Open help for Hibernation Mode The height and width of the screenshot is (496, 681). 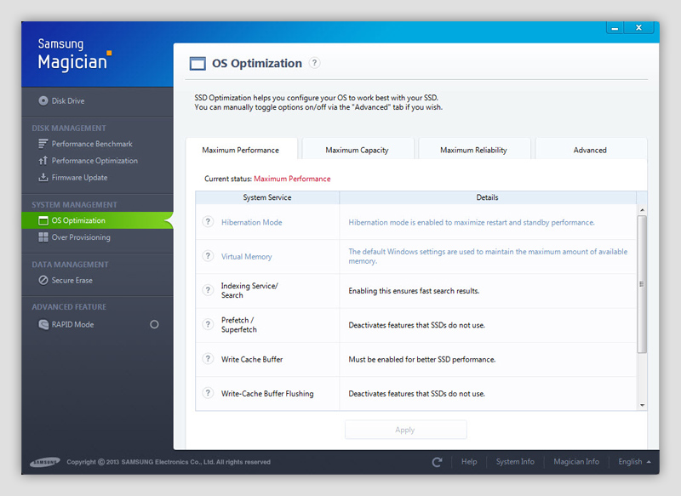coord(208,222)
